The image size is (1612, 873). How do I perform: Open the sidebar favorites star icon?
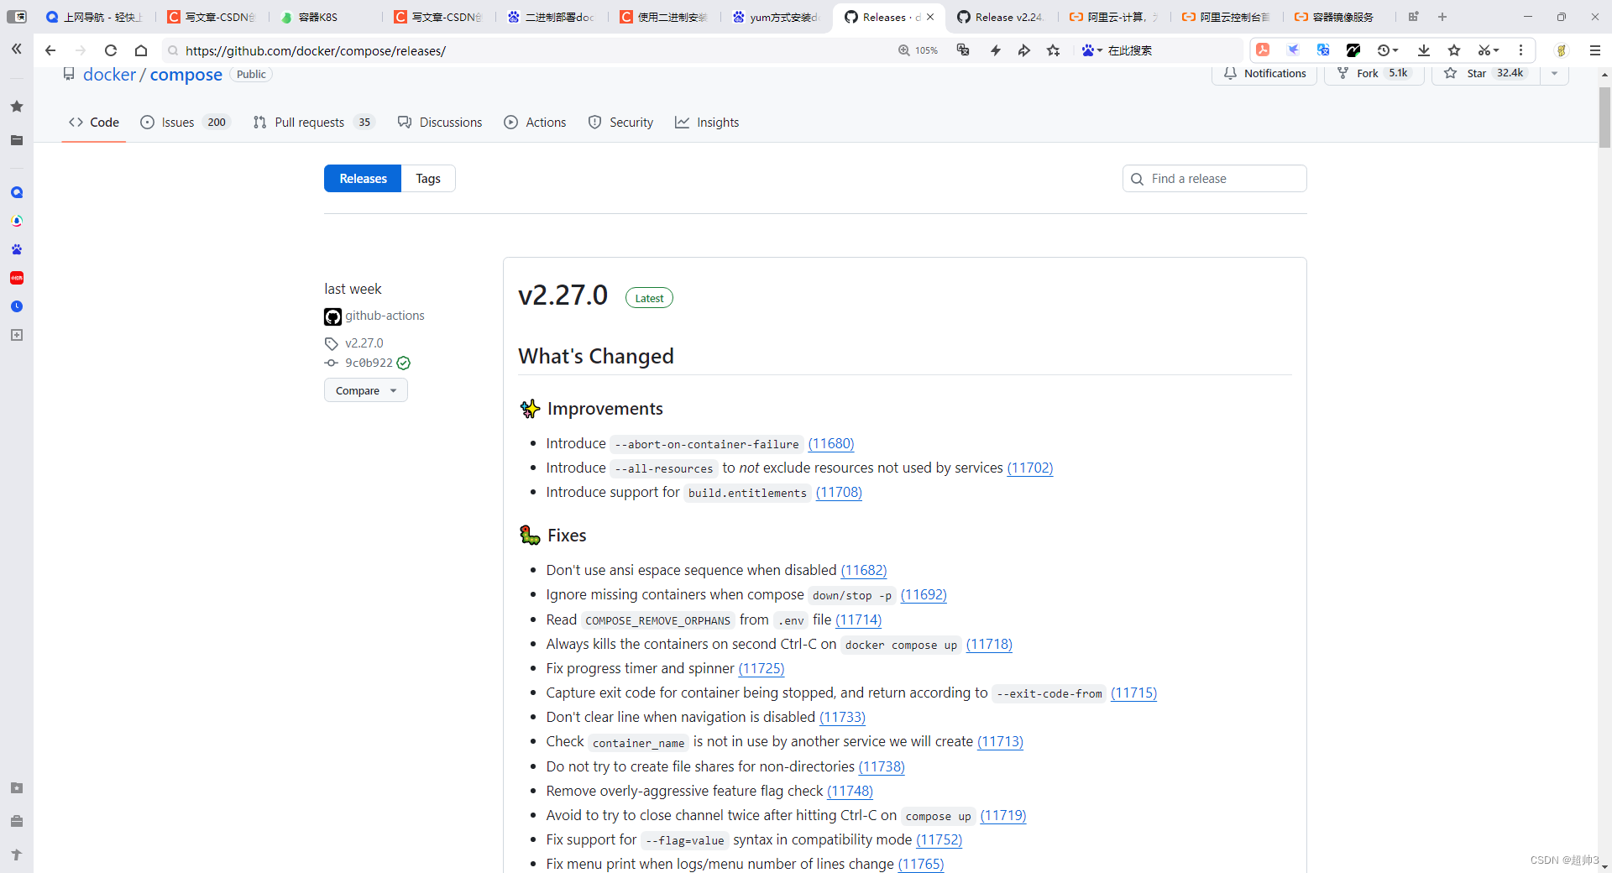[17, 107]
